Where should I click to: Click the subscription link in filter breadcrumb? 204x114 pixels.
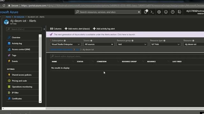(61, 49)
